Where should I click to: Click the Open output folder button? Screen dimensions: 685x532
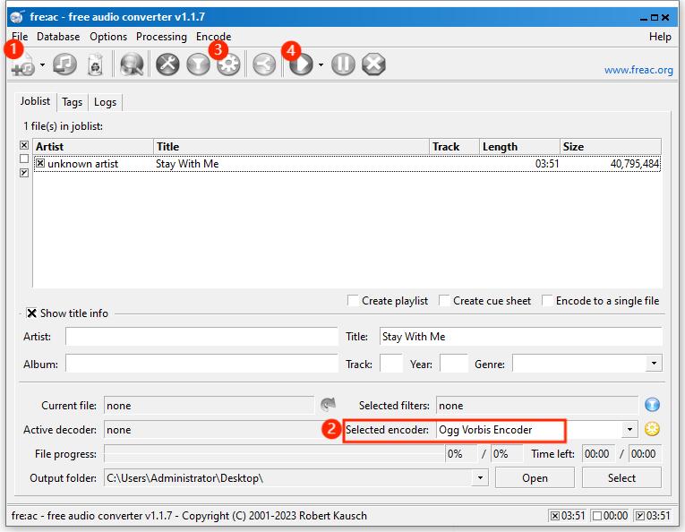[535, 478]
